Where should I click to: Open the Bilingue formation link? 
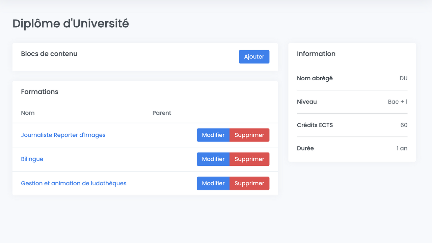point(32,159)
